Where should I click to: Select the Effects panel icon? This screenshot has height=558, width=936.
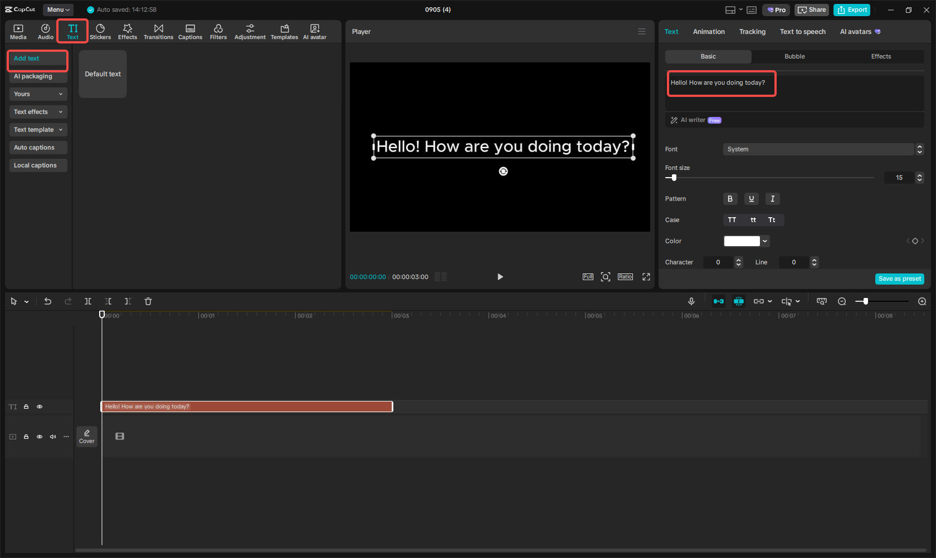tap(128, 31)
